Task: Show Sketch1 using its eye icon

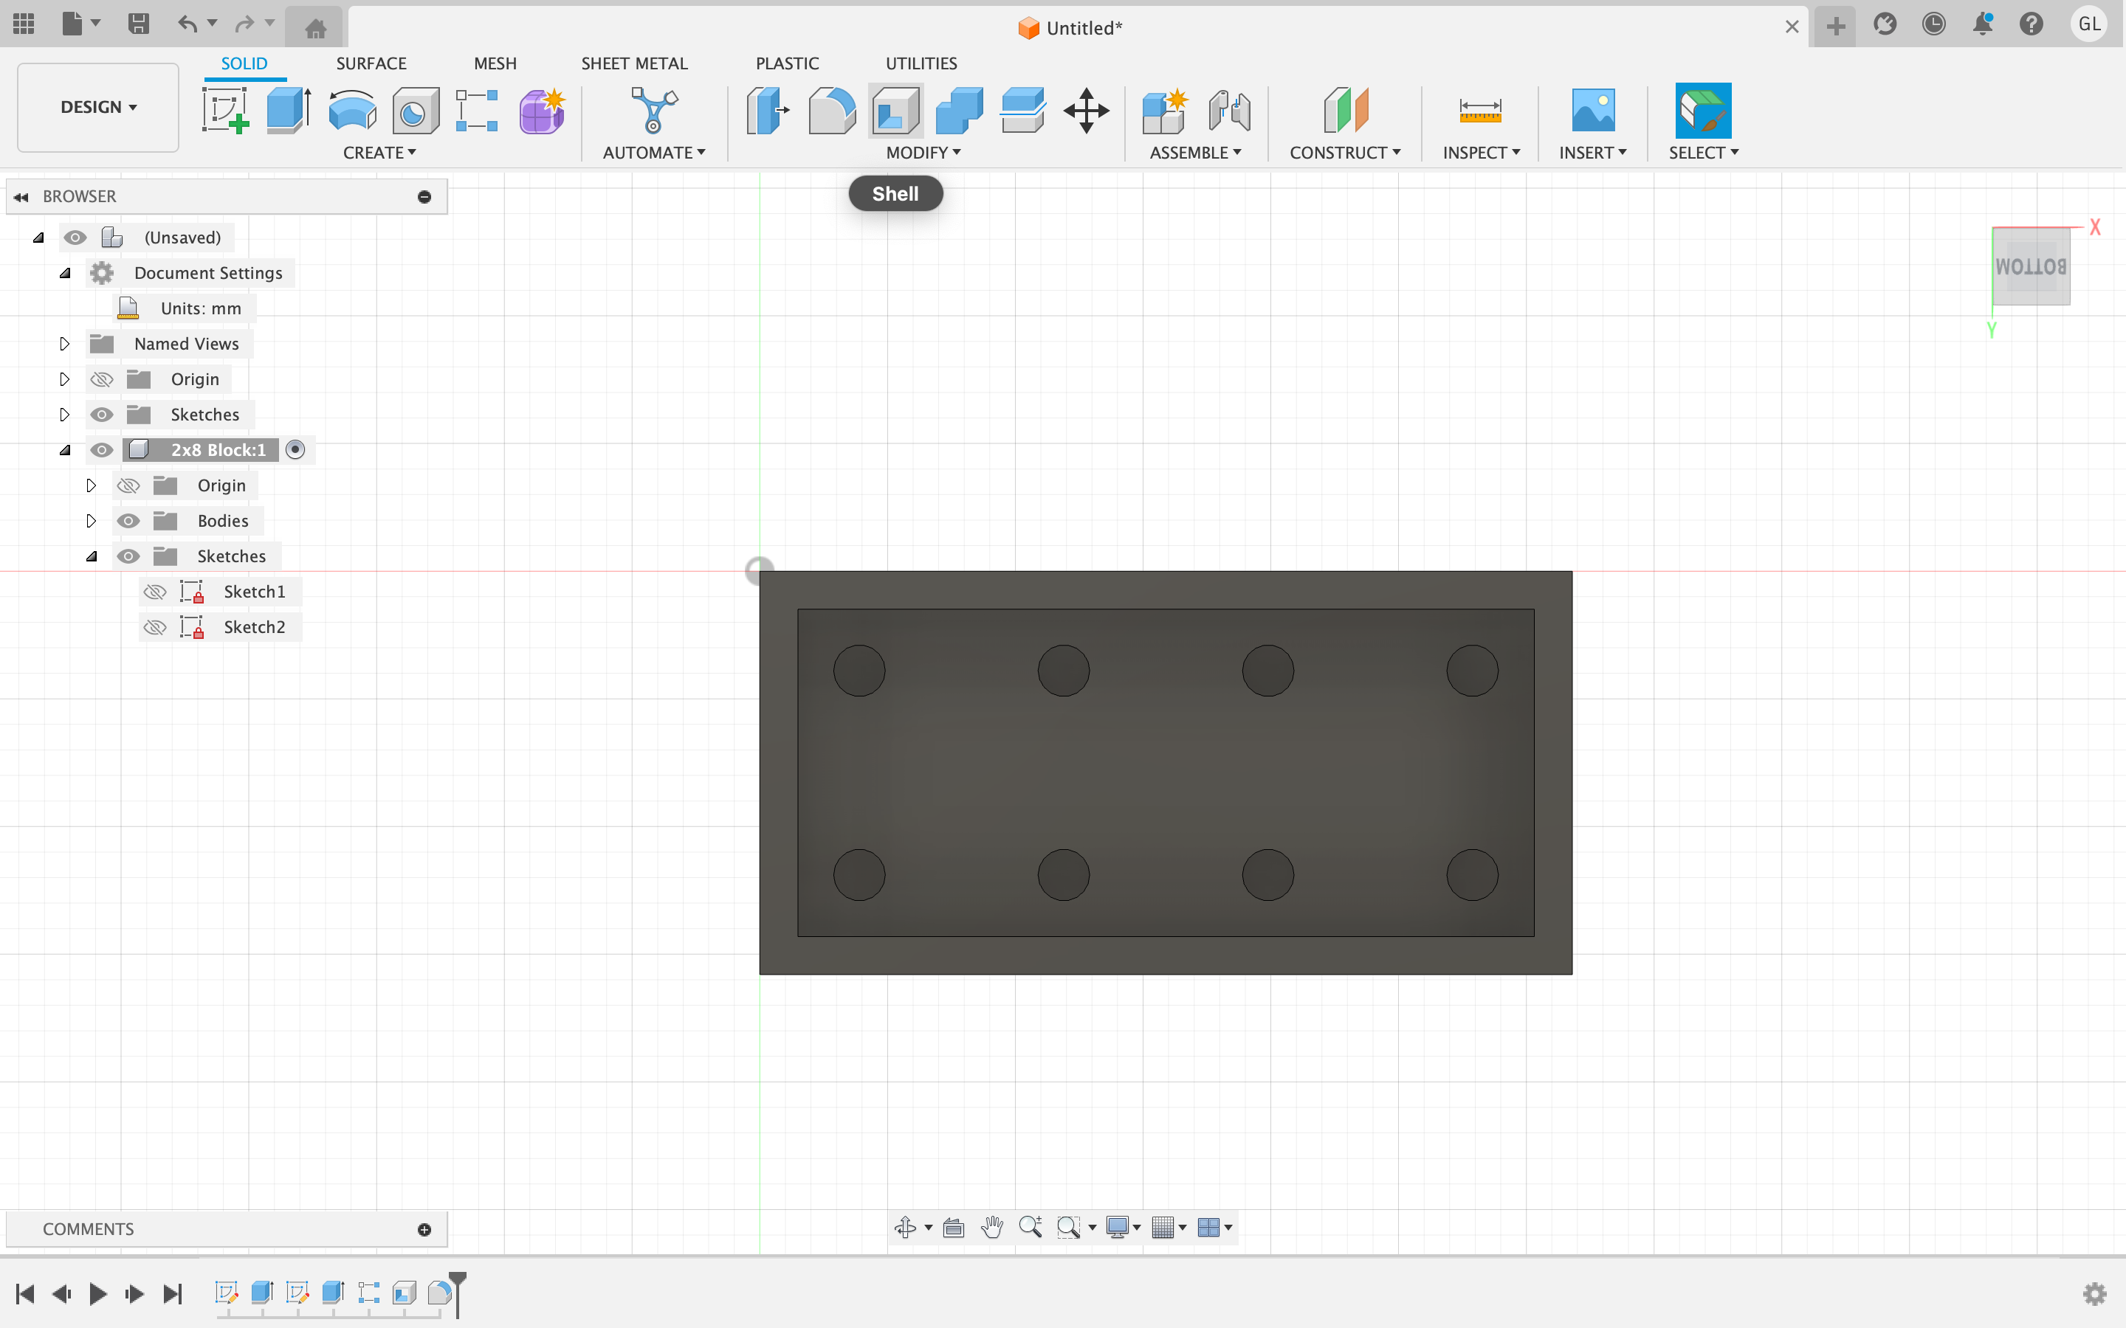Action: (154, 592)
